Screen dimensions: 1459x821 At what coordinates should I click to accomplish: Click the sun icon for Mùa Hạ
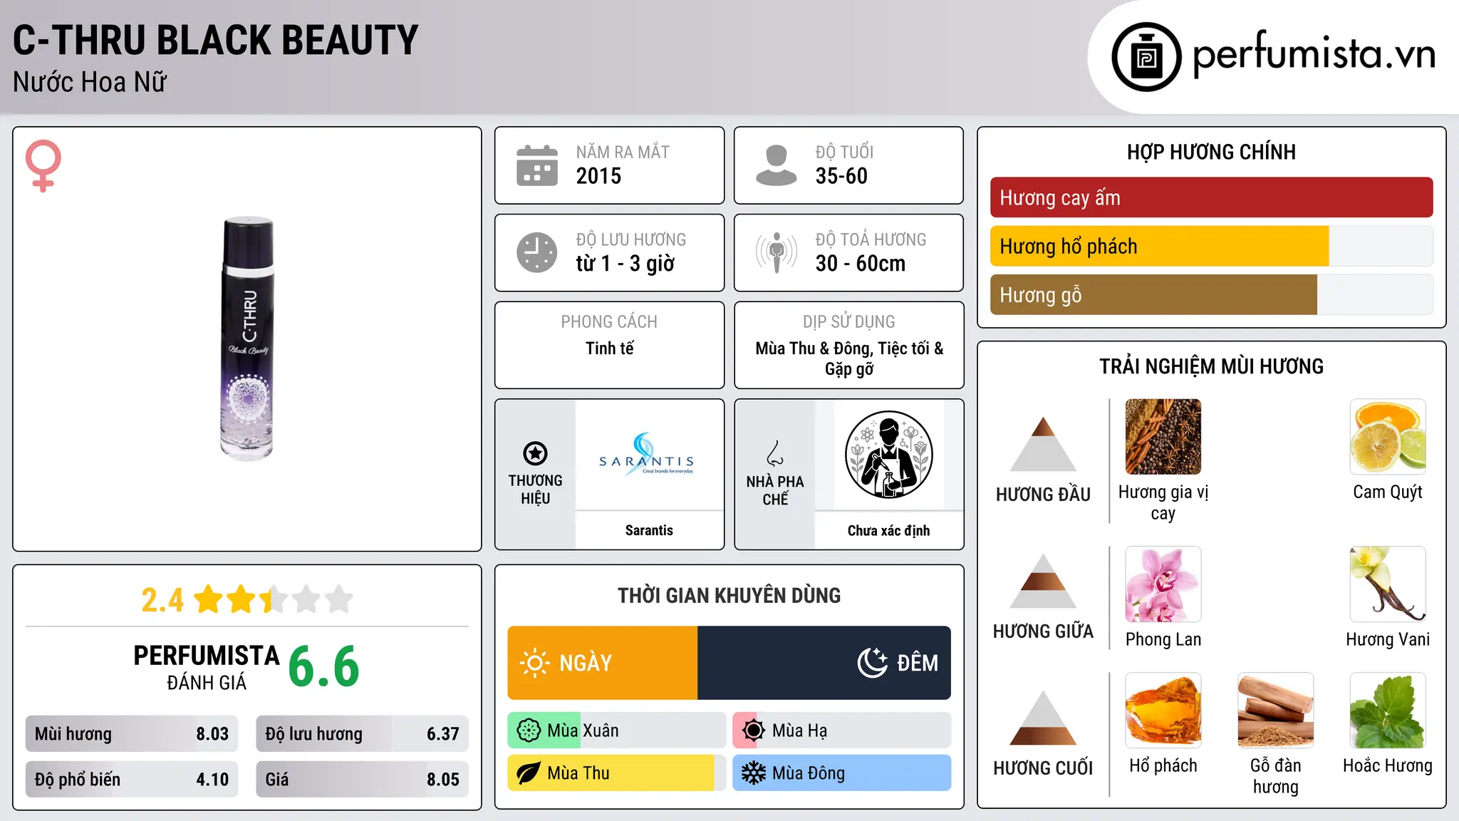click(753, 730)
